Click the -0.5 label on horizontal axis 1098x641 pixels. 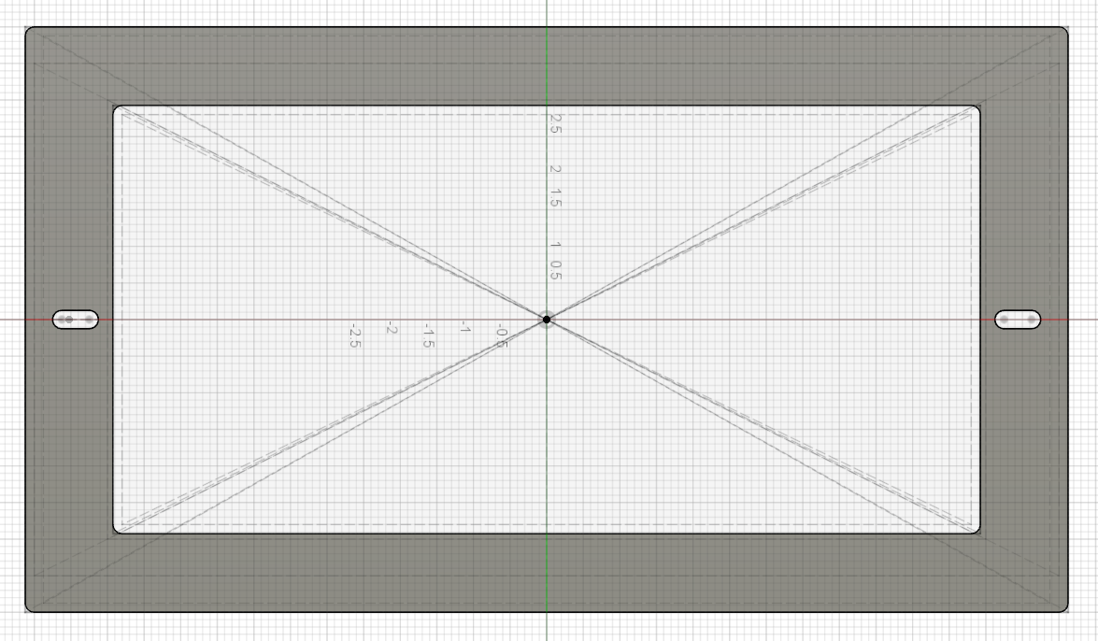tap(500, 336)
